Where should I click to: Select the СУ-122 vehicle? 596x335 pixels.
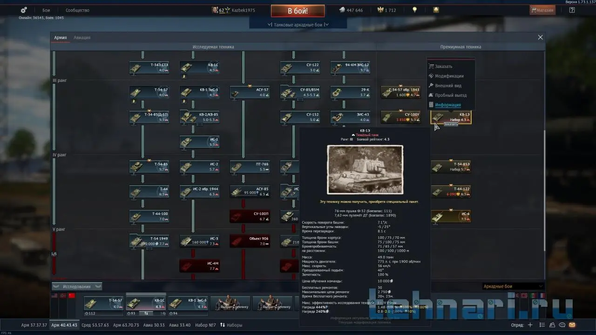pos(300,67)
